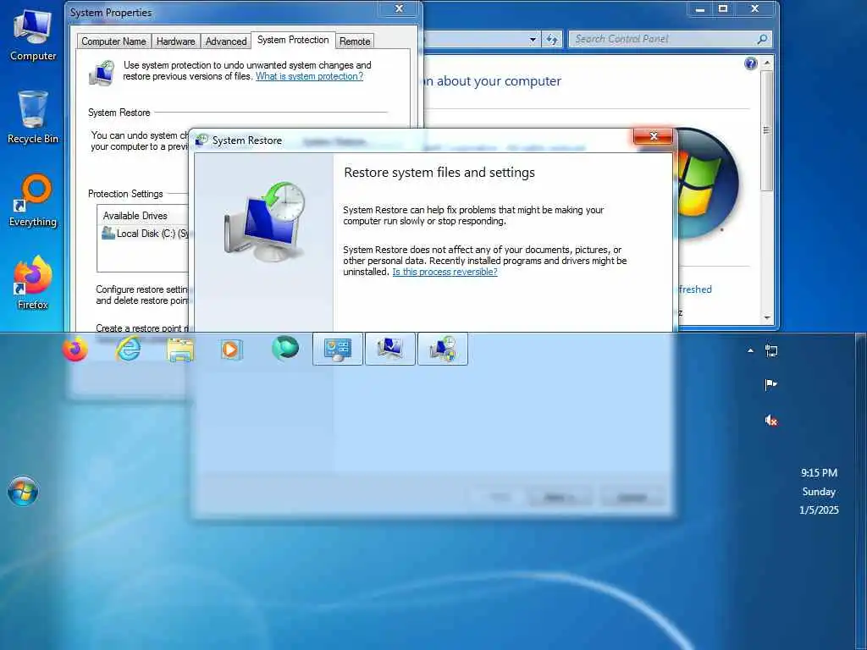Click the refresh button beside address bar

[x=552, y=39]
